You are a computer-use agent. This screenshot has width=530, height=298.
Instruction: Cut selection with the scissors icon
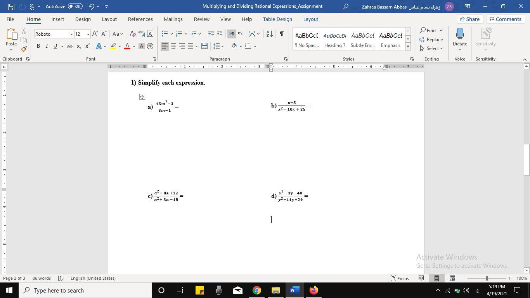[24, 31]
